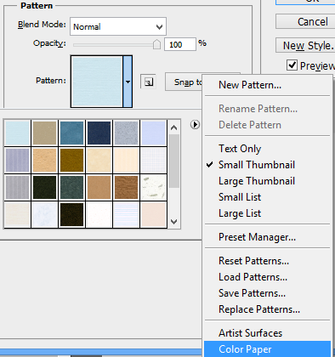Click the Opacity value field
Image resolution: width=335 pixels, height=357 pixels.
point(180,44)
